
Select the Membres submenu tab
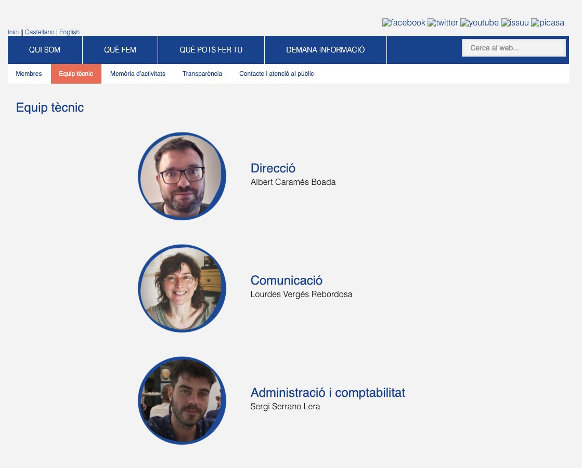[29, 74]
